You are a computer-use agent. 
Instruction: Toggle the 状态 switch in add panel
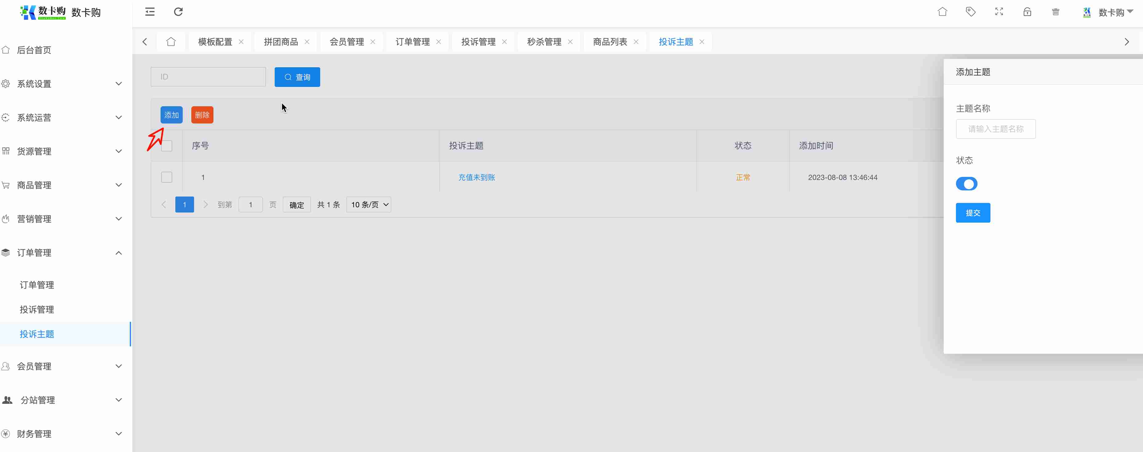[966, 183]
